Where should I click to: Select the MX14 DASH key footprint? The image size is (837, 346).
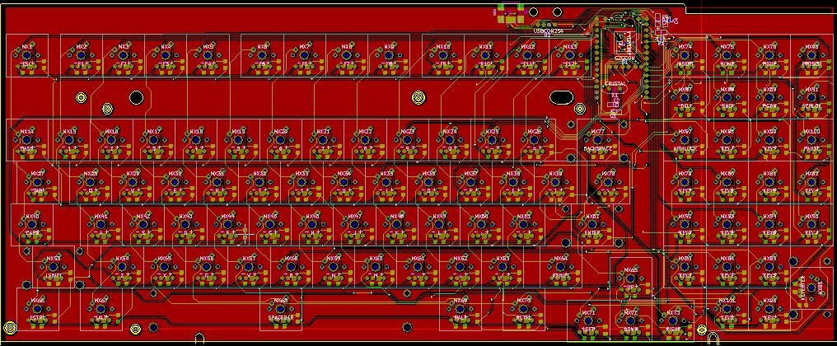[x=28, y=140]
